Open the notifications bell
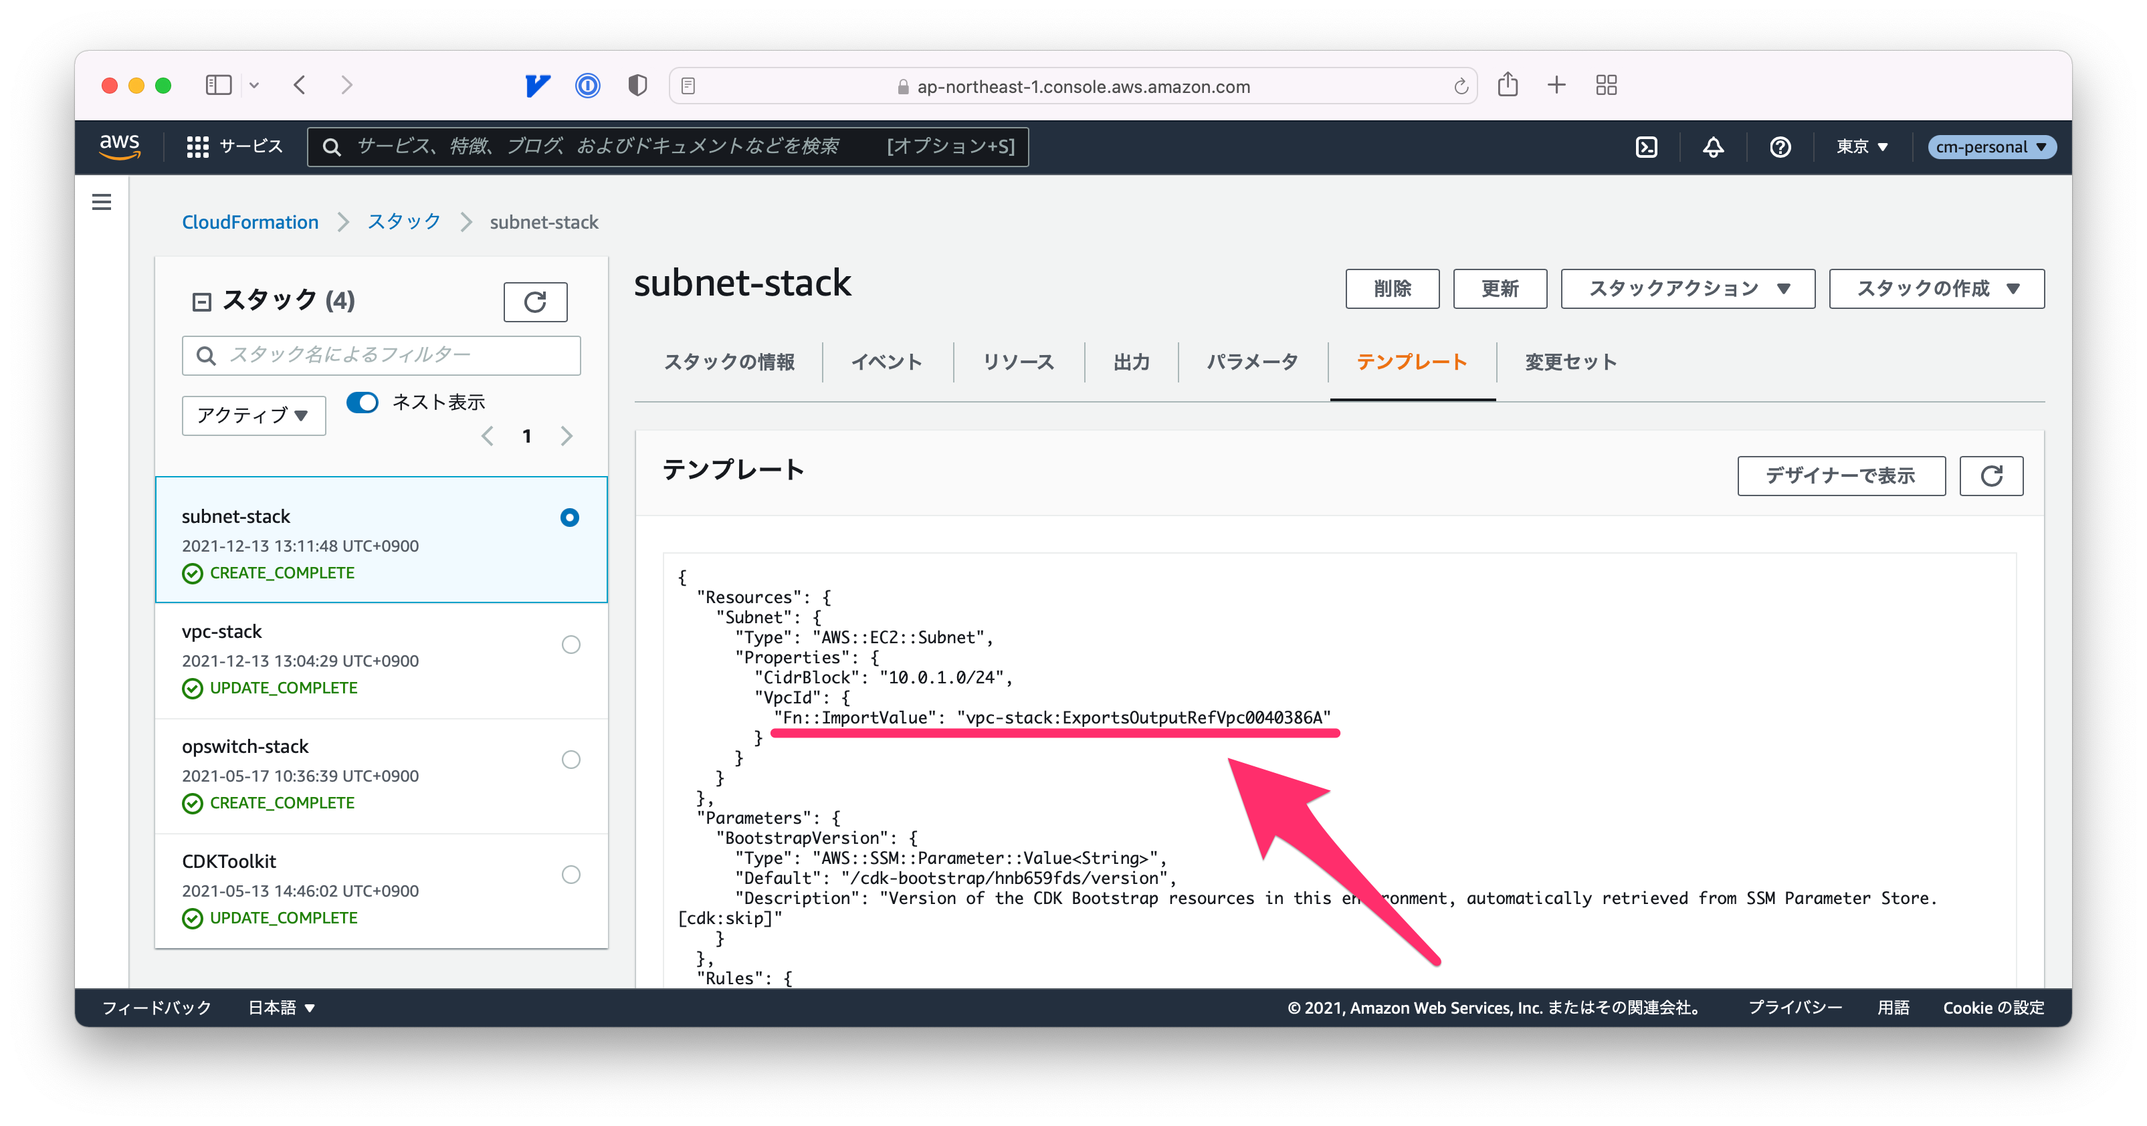Screen dimensions: 2147x1126 (1713, 146)
